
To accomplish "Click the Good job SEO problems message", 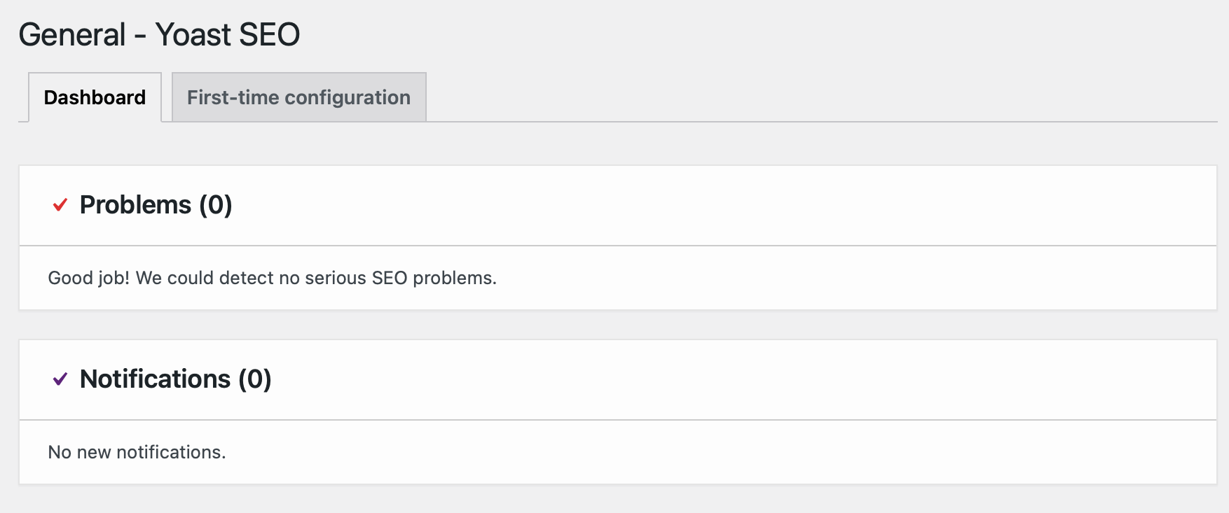I will tap(272, 278).
